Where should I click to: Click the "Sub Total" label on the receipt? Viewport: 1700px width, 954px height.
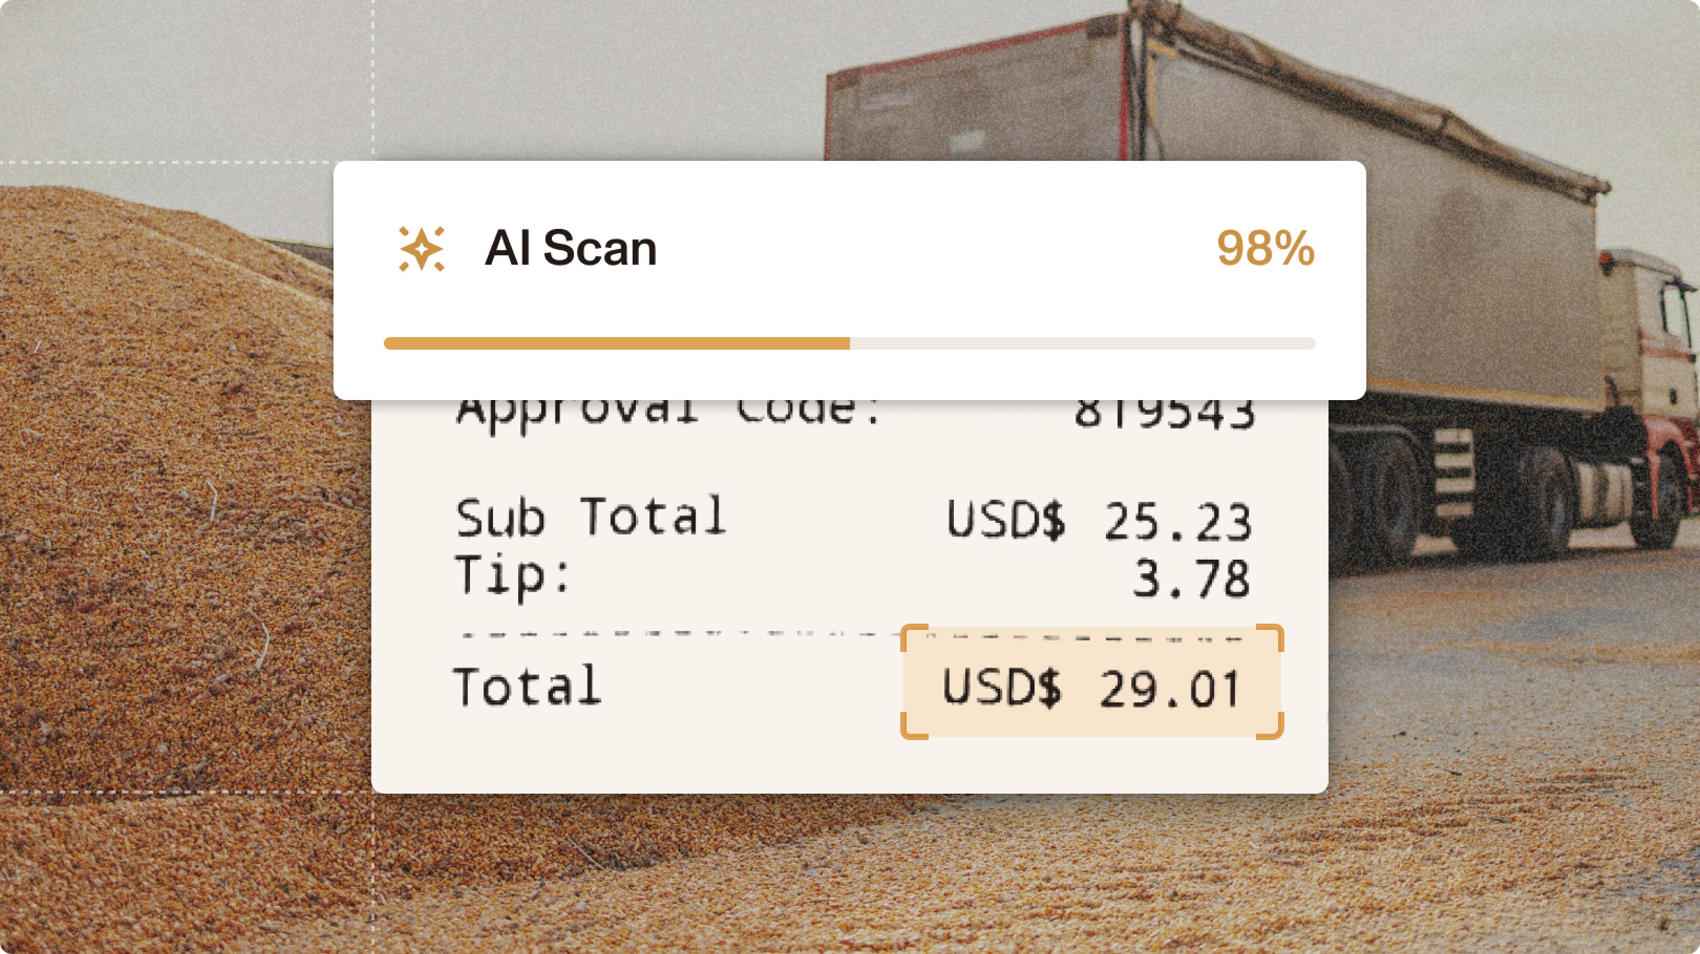(x=591, y=517)
